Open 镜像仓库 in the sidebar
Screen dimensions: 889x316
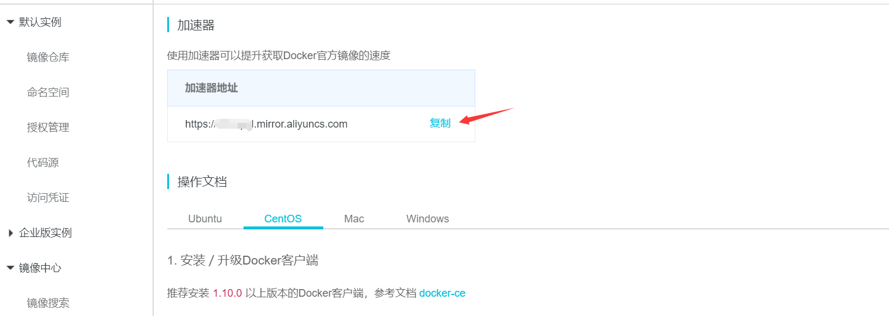coord(48,57)
